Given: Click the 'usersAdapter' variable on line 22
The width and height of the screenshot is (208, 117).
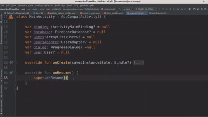Looking at the screenshot, I should pyautogui.click(x=46, y=42).
